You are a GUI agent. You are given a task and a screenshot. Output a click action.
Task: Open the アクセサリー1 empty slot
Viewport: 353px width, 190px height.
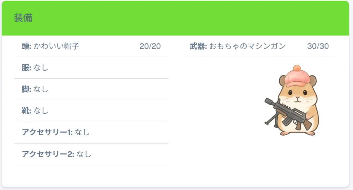(x=91, y=133)
